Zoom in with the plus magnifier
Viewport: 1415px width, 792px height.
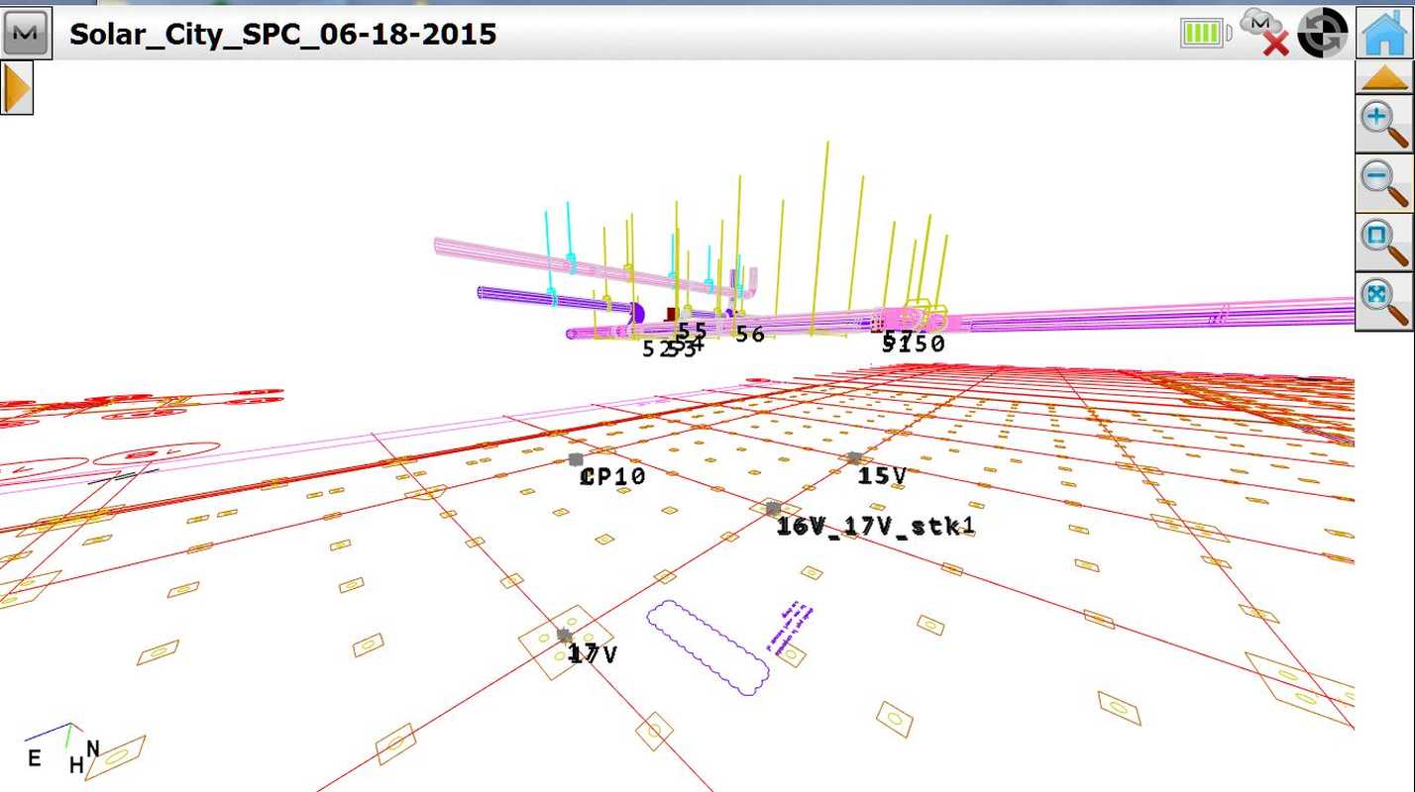click(x=1383, y=124)
